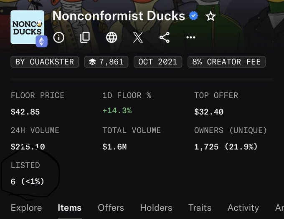Open the X (Twitter) profile icon

138,37
